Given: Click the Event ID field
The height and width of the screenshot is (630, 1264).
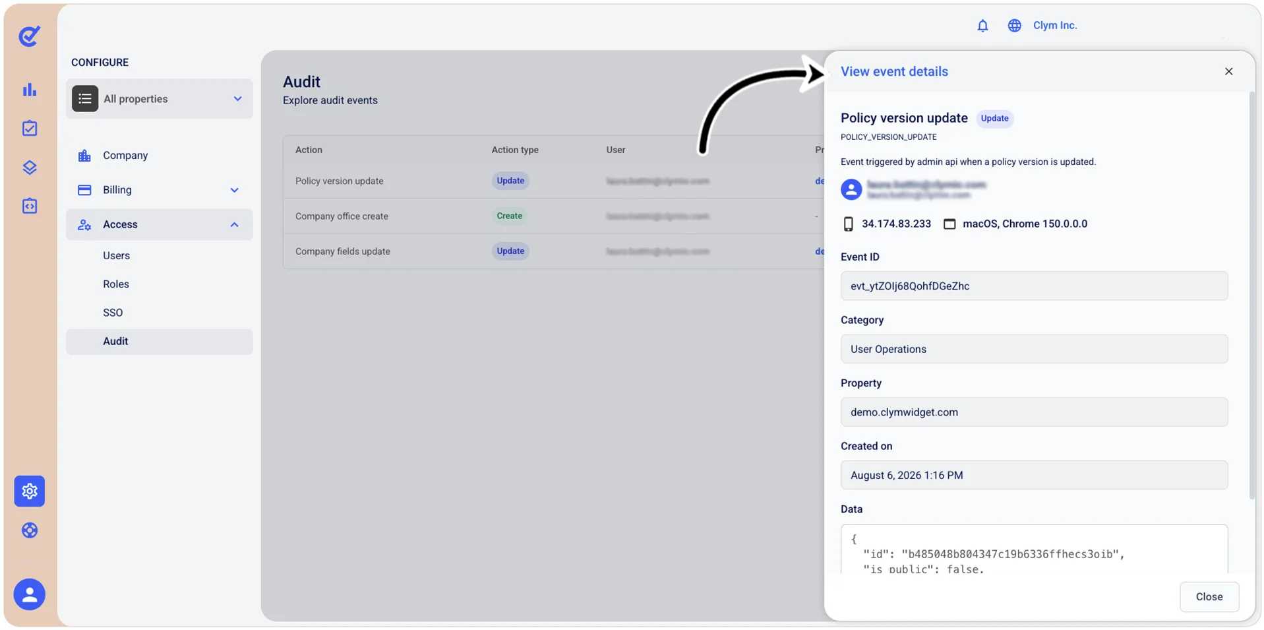Looking at the screenshot, I should pyautogui.click(x=1034, y=286).
